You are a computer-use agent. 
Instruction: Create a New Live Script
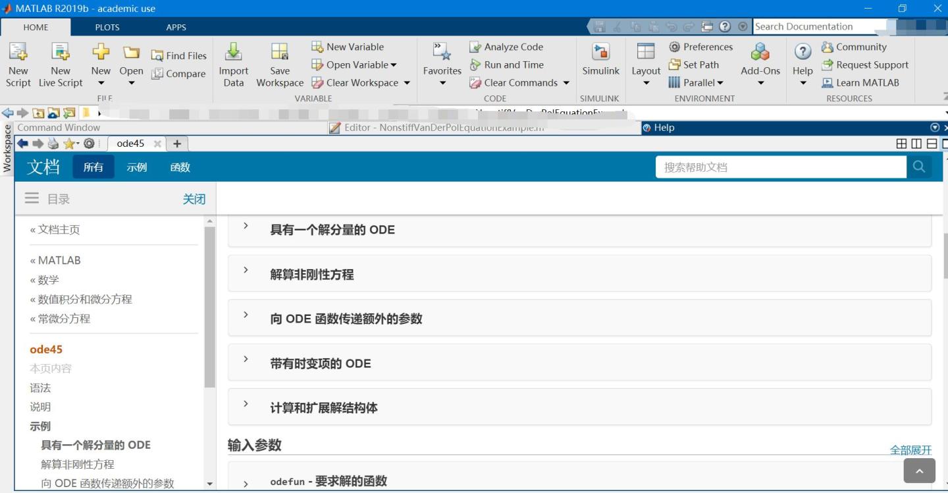pos(60,65)
